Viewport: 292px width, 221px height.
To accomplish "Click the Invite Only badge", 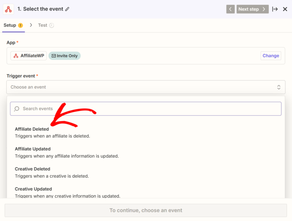I will [x=64, y=56].
